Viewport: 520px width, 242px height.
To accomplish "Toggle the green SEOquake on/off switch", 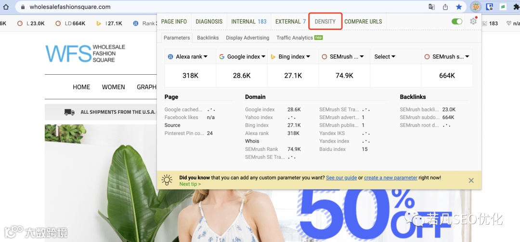I will pyautogui.click(x=457, y=22).
